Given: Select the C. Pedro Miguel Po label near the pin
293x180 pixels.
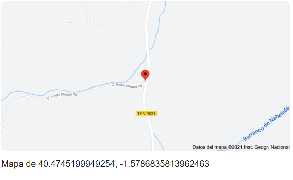Looking at the screenshot, I should click(x=127, y=86).
